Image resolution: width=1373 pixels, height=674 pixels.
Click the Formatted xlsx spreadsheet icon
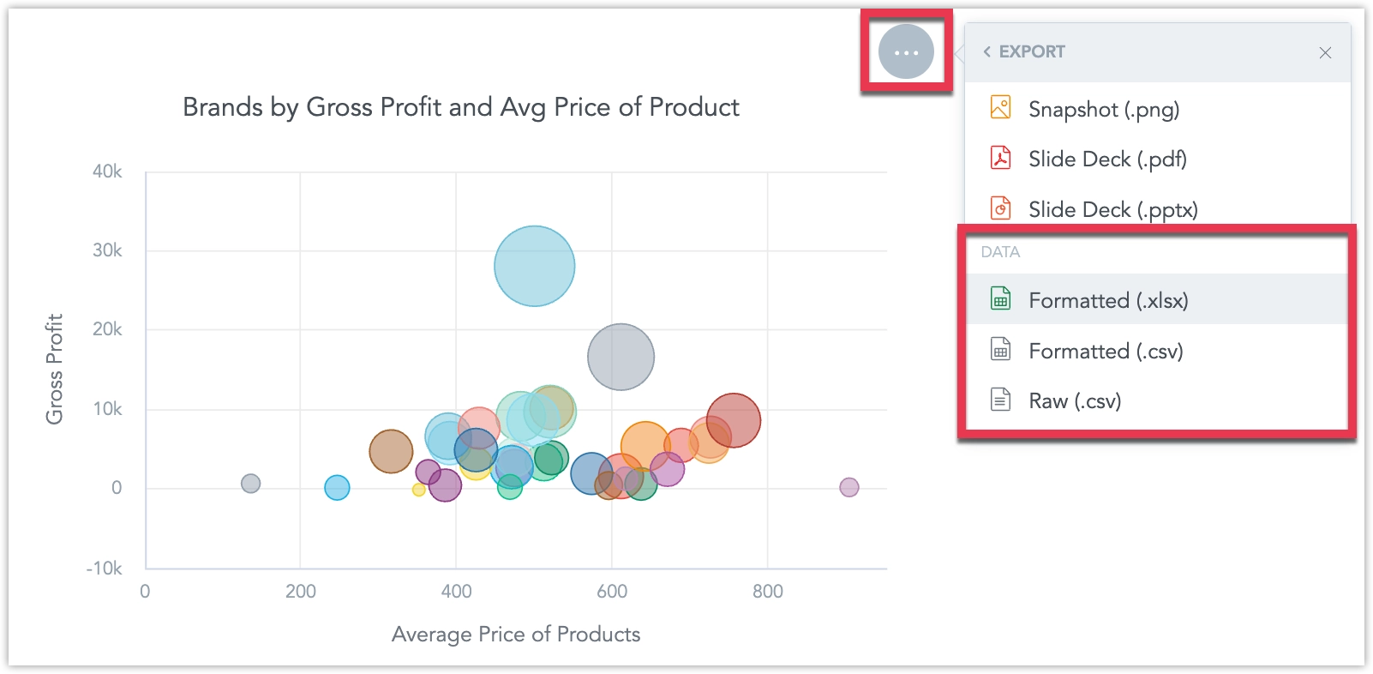(x=1000, y=299)
